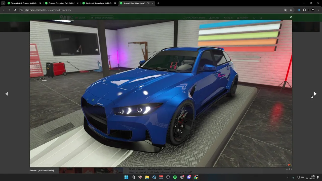The width and height of the screenshot is (322, 181).
Task: Open the browser Extensions puzzle menu
Action: click(304, 10)
